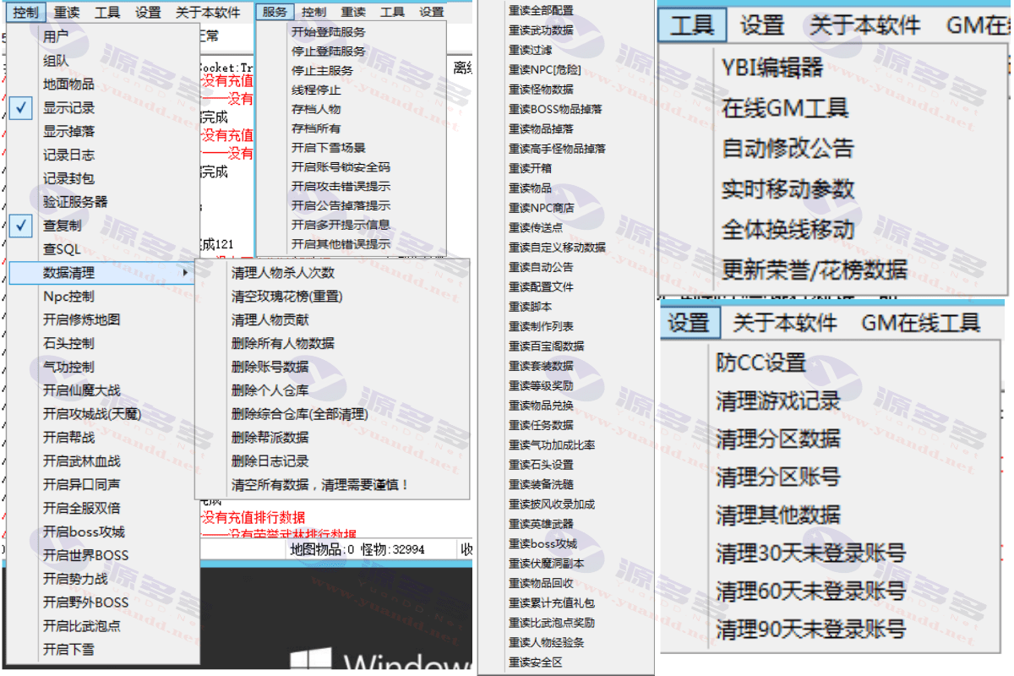Screen dimensions: 1014x676
Task: Select 清空玫瑰花榜(重置) submenu entry
Action: click(x=287, y=297)
